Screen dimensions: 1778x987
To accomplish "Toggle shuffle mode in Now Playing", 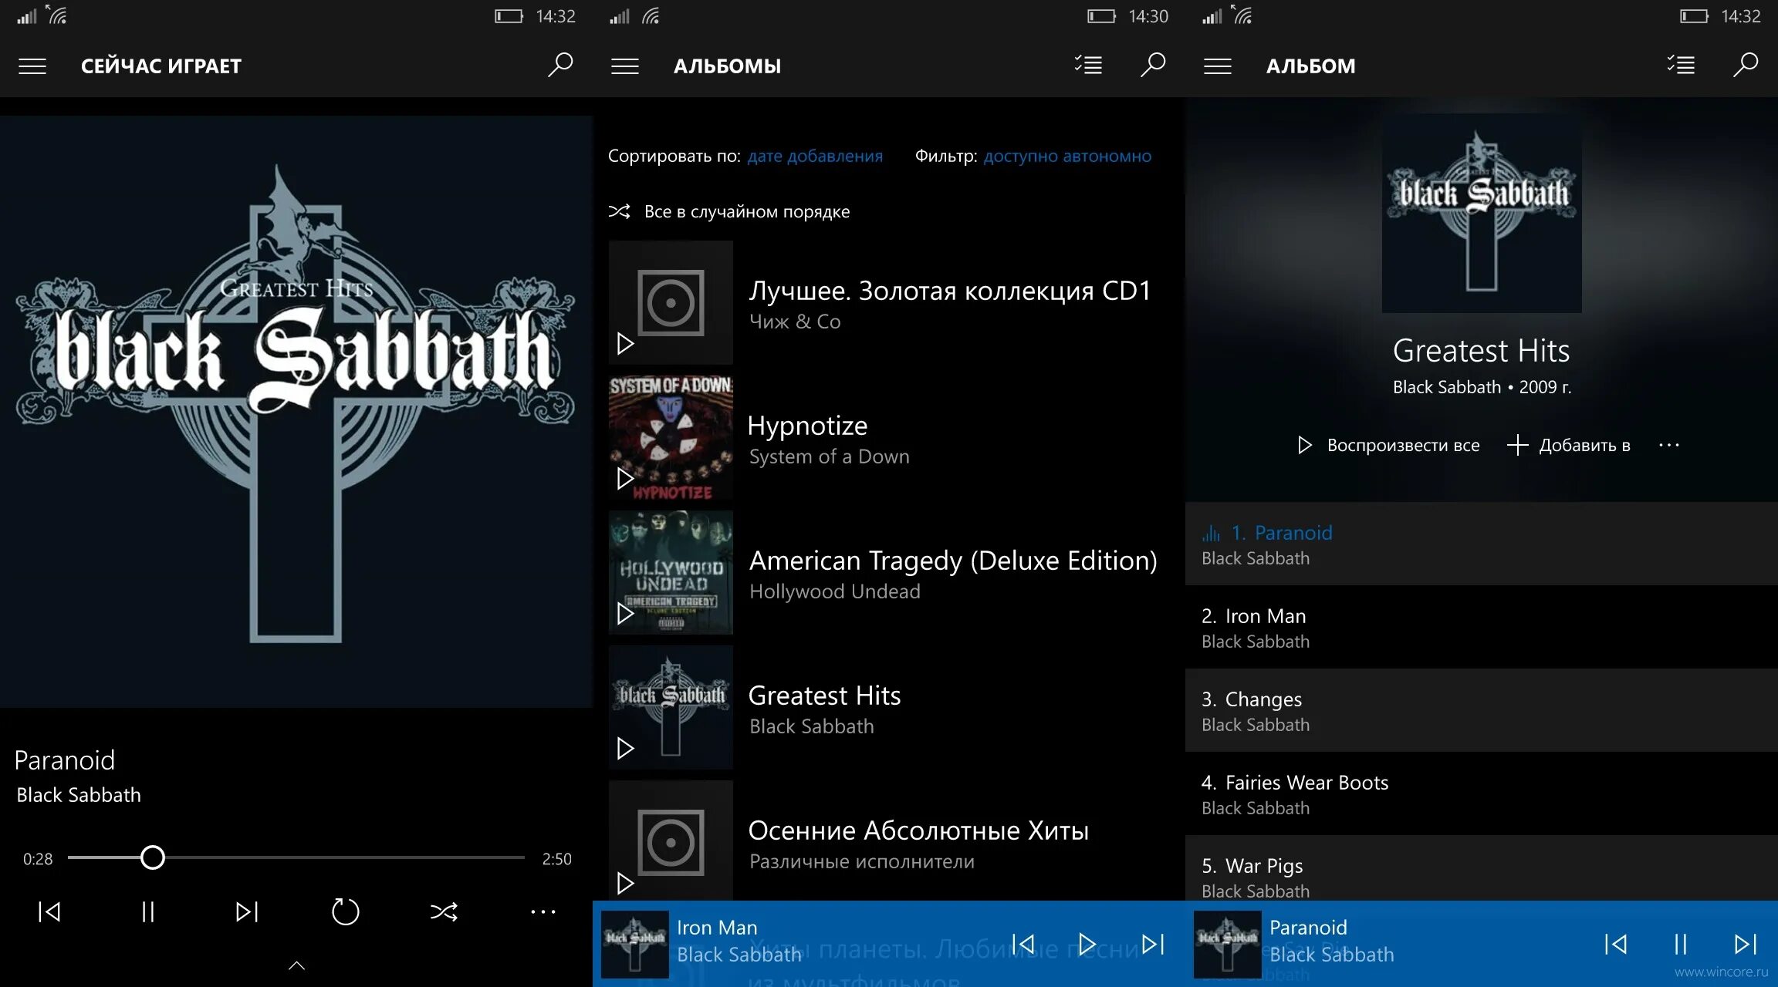I will (444, 912).
